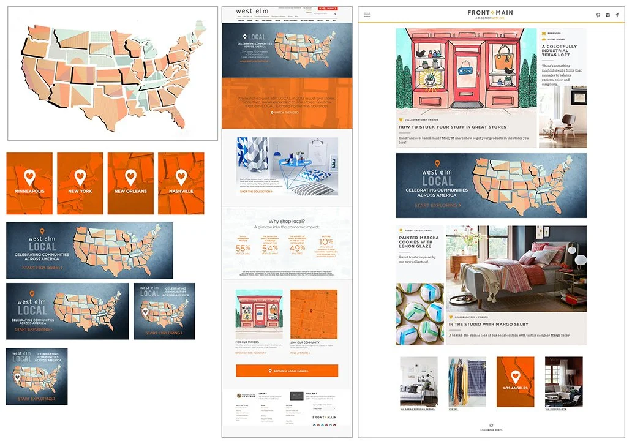Click the Shop the Collection link

(x=256, y=192)
